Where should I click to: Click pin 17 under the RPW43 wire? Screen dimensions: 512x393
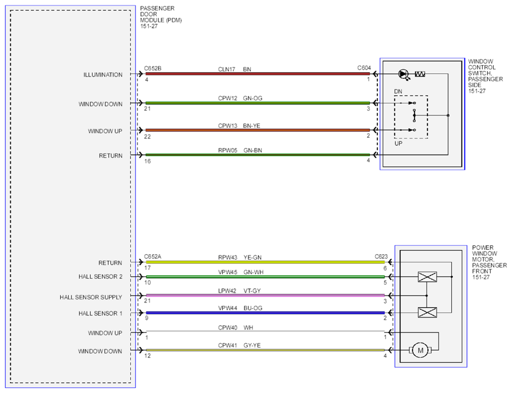coord(148,268)
